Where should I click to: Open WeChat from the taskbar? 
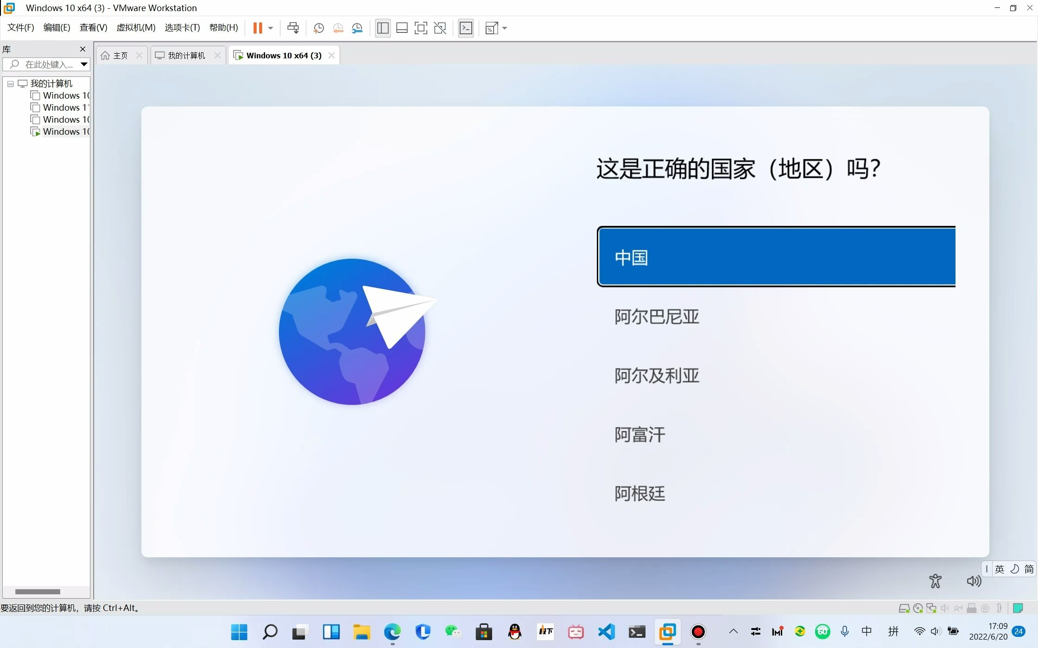click(453, 632)
